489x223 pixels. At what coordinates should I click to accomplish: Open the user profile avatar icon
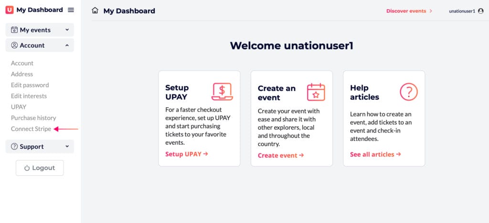click(x=480, y=11)
